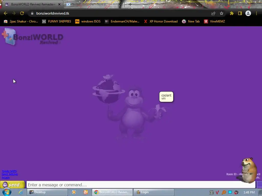Open the Chrome profile avatar
This screenshot has height=196, width=262.
pyautogui.click(x=248, y=13)
